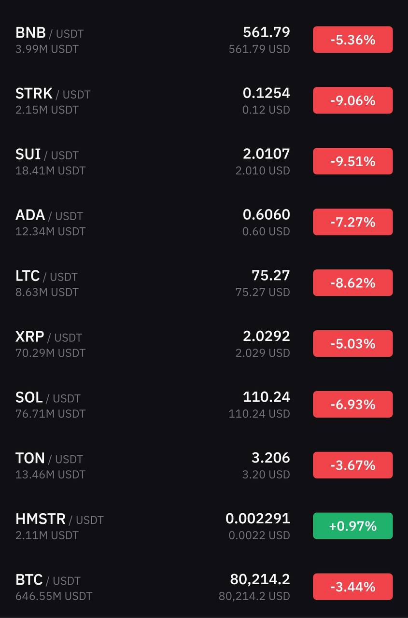Click the -6.93% SOL change badge
The image size is (408, 618).
[352, 405]
